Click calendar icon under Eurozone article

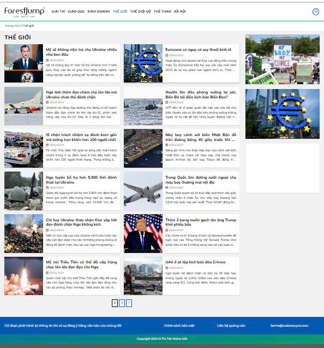pyautogui.click(x=167, y=55)
